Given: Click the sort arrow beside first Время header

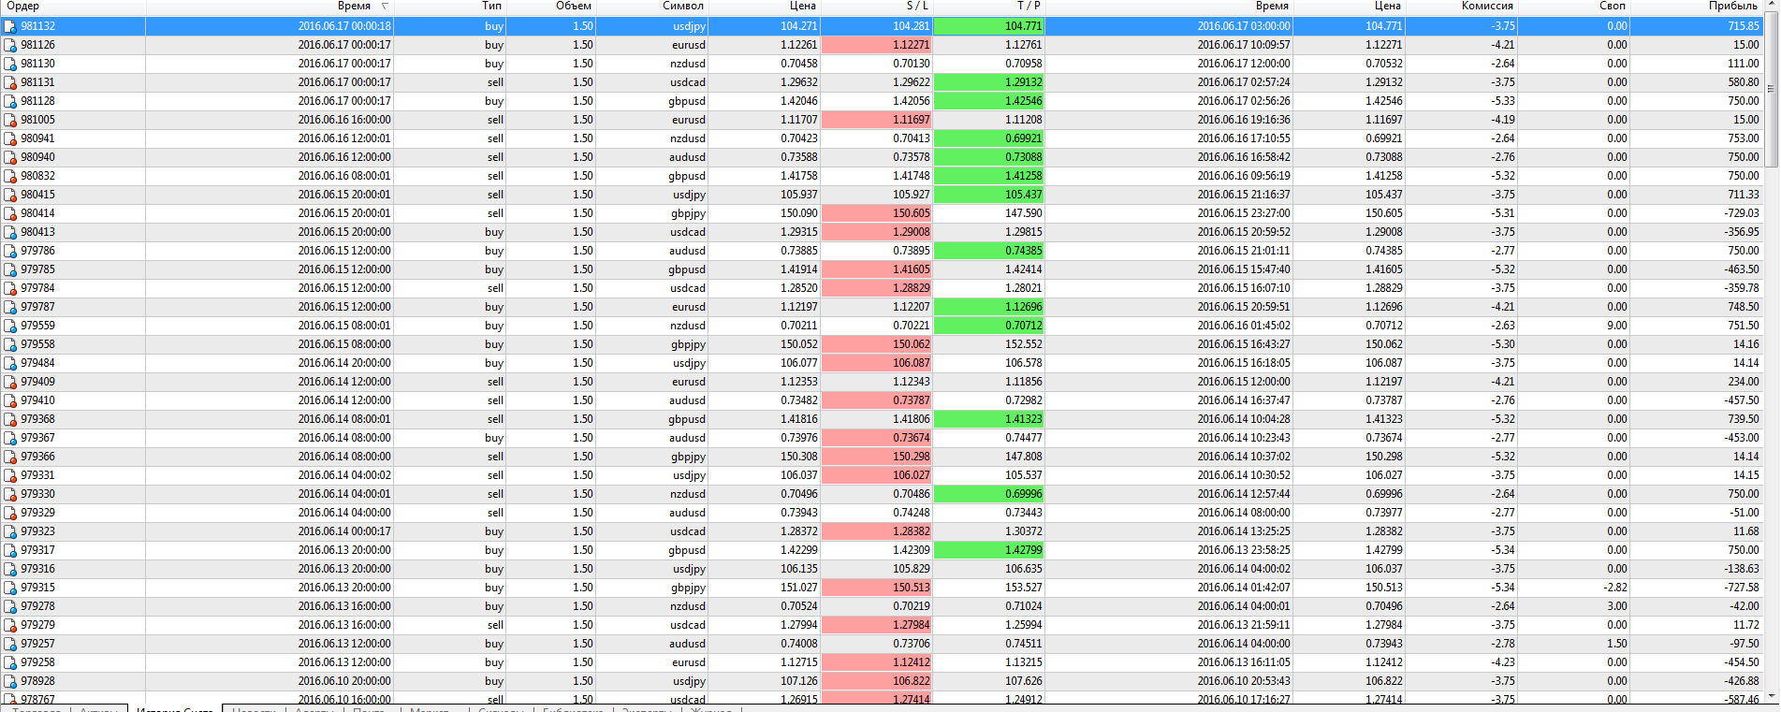Looking at the screenshot, I should (x=385, y=7).
